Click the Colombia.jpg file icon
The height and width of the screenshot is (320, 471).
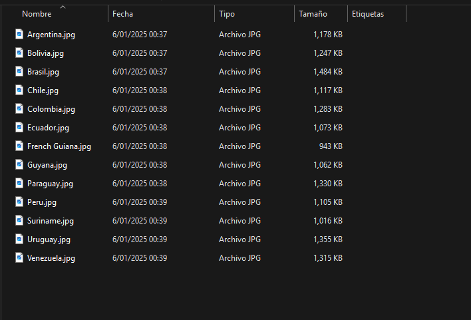(x=19, y=108)
